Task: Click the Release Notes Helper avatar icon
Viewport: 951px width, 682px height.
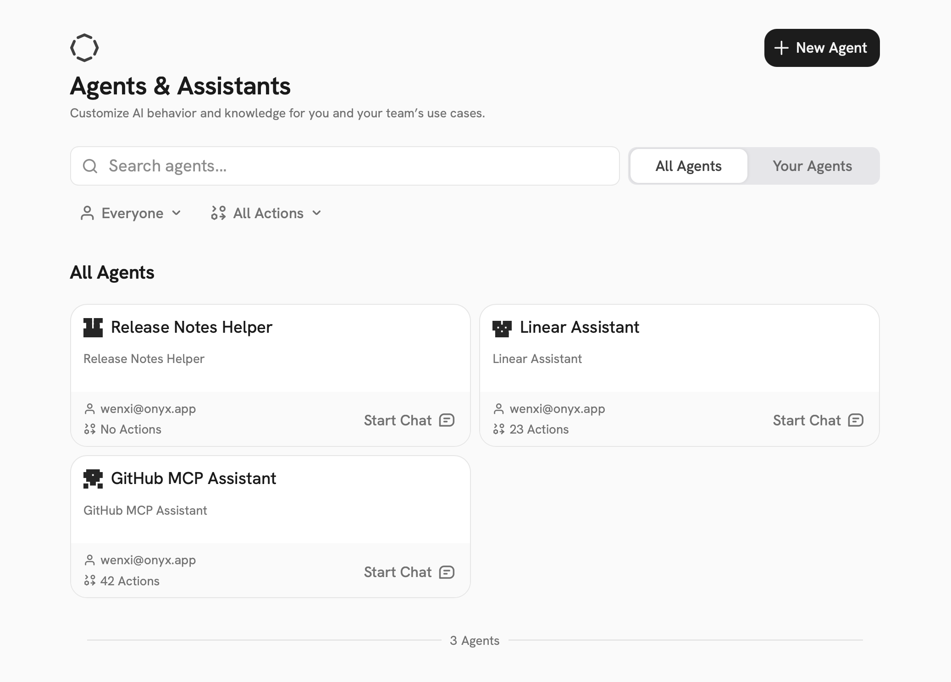Action: 93,328
